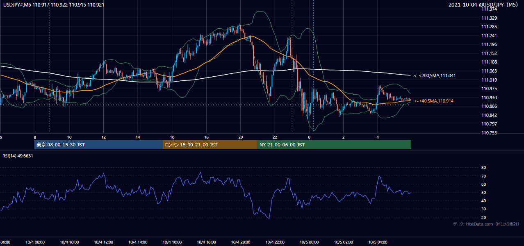Image resolution: width=524 pixels, height=246 pixels.
Task: Click the 10/4 16:00 bottom time label
Action: (x=172, y=242)
